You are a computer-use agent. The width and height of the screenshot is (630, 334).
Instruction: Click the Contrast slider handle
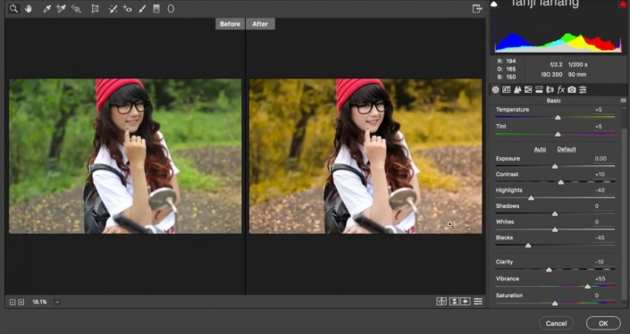(561, 182)
